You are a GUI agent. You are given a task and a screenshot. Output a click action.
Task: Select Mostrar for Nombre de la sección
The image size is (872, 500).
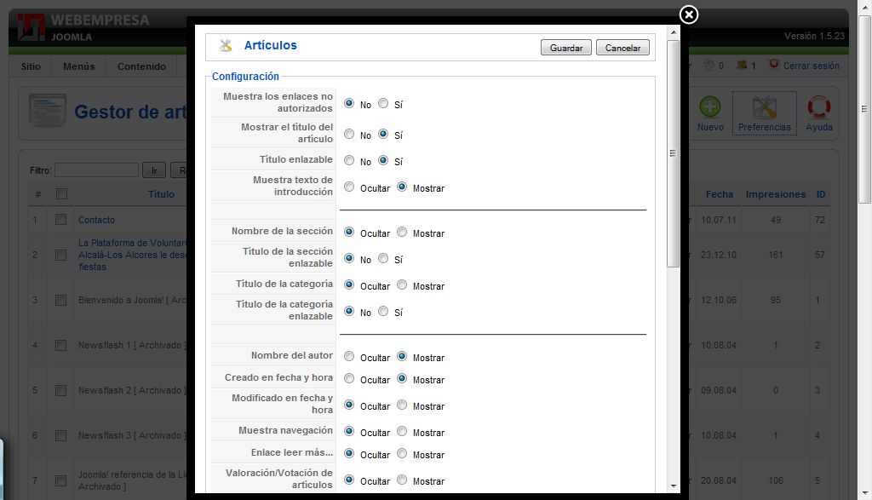point(402,233)
